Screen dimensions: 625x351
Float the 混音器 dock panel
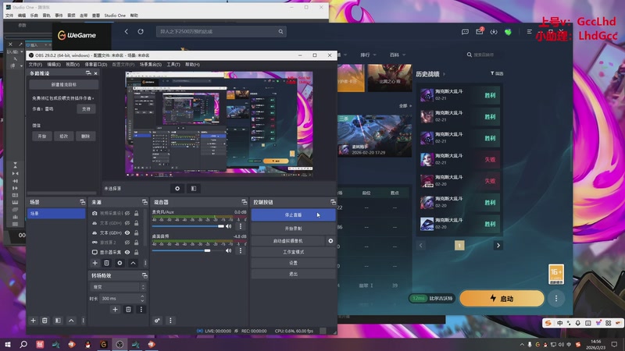(x=245, y=202)
